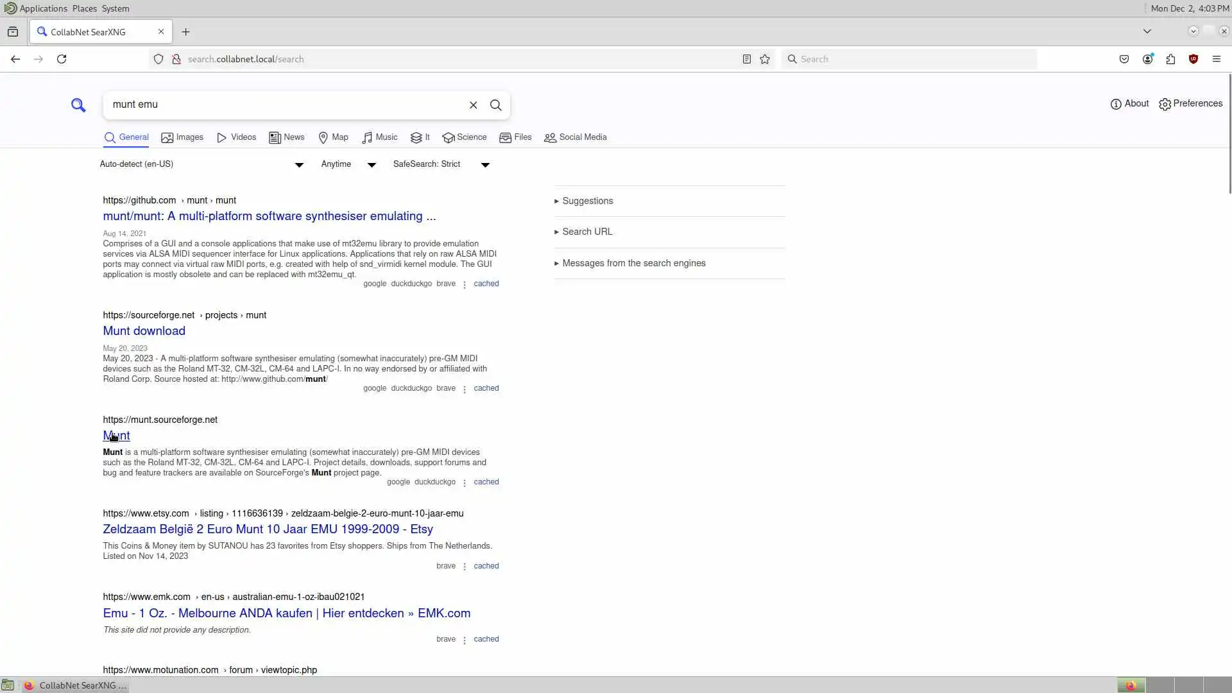
Task: Click the magnifier search submit icon
Action: click(495, 105)
